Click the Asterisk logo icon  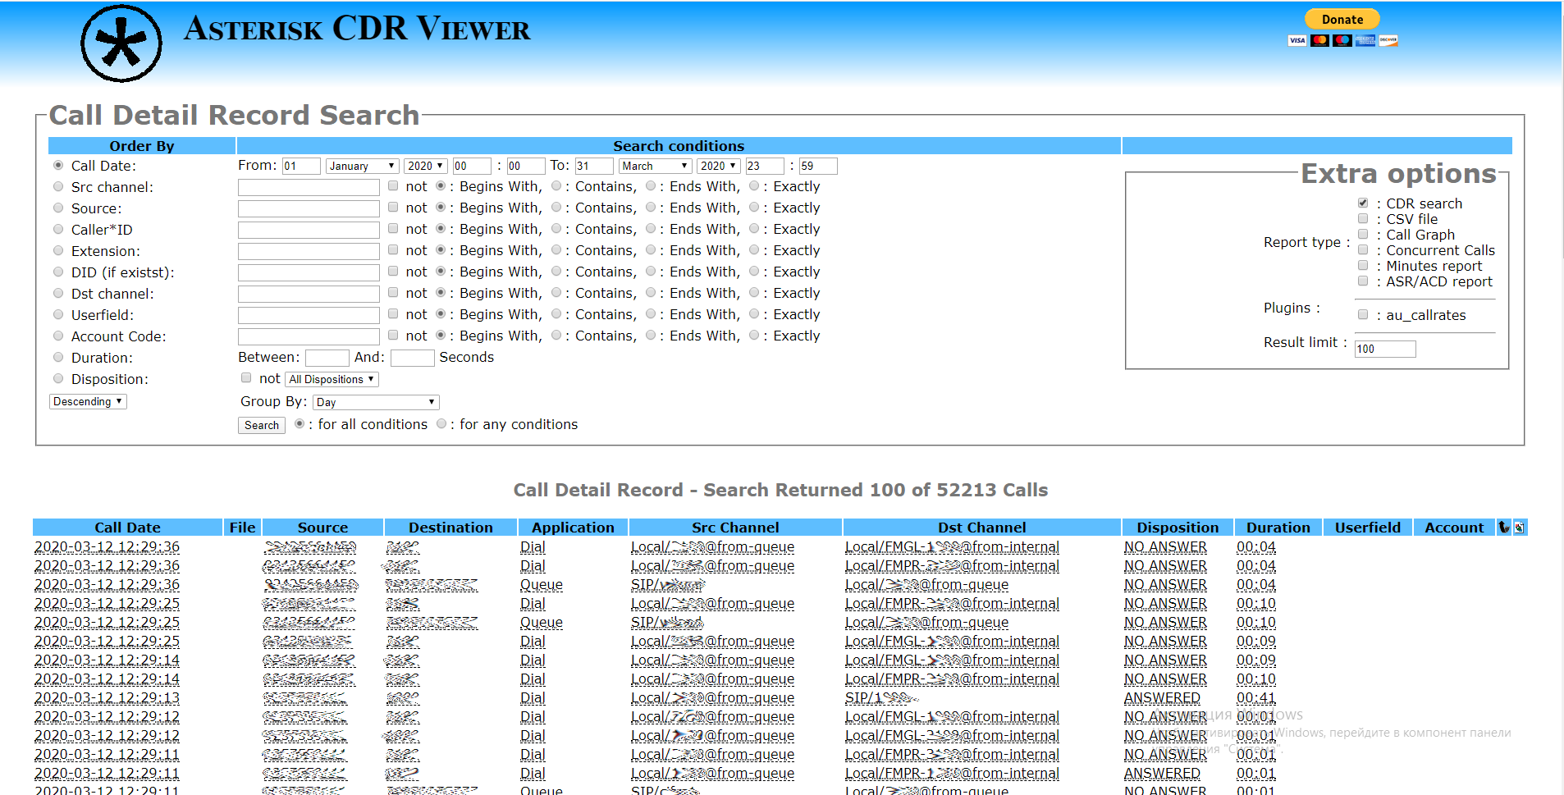(x=121, y=43)
